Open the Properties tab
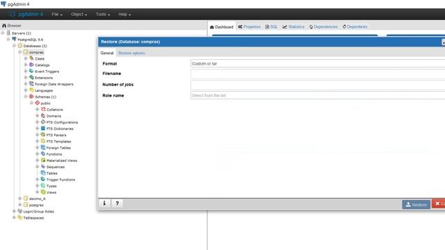This screenshot has height=250, width=445. (x=250, y=26)
